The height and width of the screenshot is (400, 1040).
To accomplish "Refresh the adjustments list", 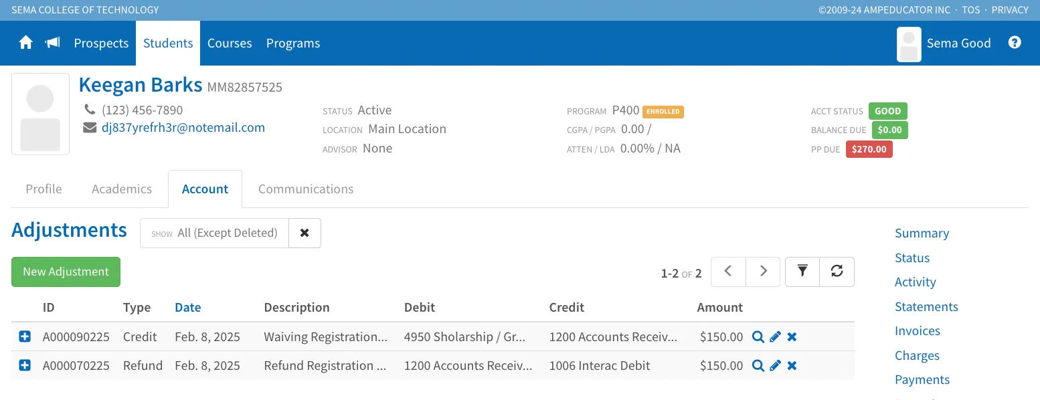I will click(837, 272).
